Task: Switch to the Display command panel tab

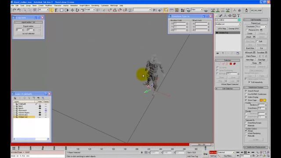Action: [x=234, y=16]
